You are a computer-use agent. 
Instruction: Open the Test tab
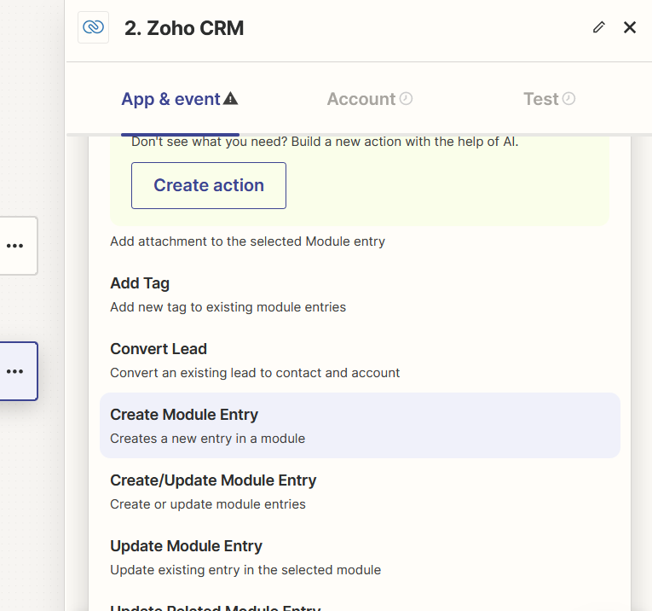point(540,99)
